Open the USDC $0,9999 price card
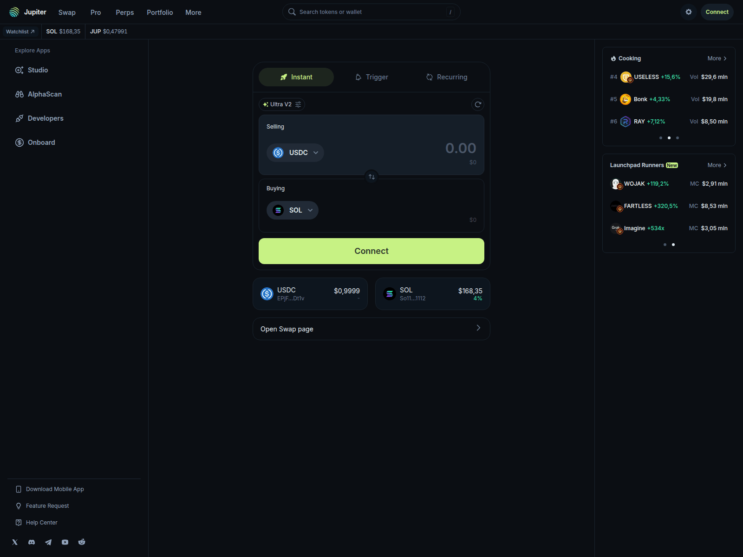 coord(310,294)
